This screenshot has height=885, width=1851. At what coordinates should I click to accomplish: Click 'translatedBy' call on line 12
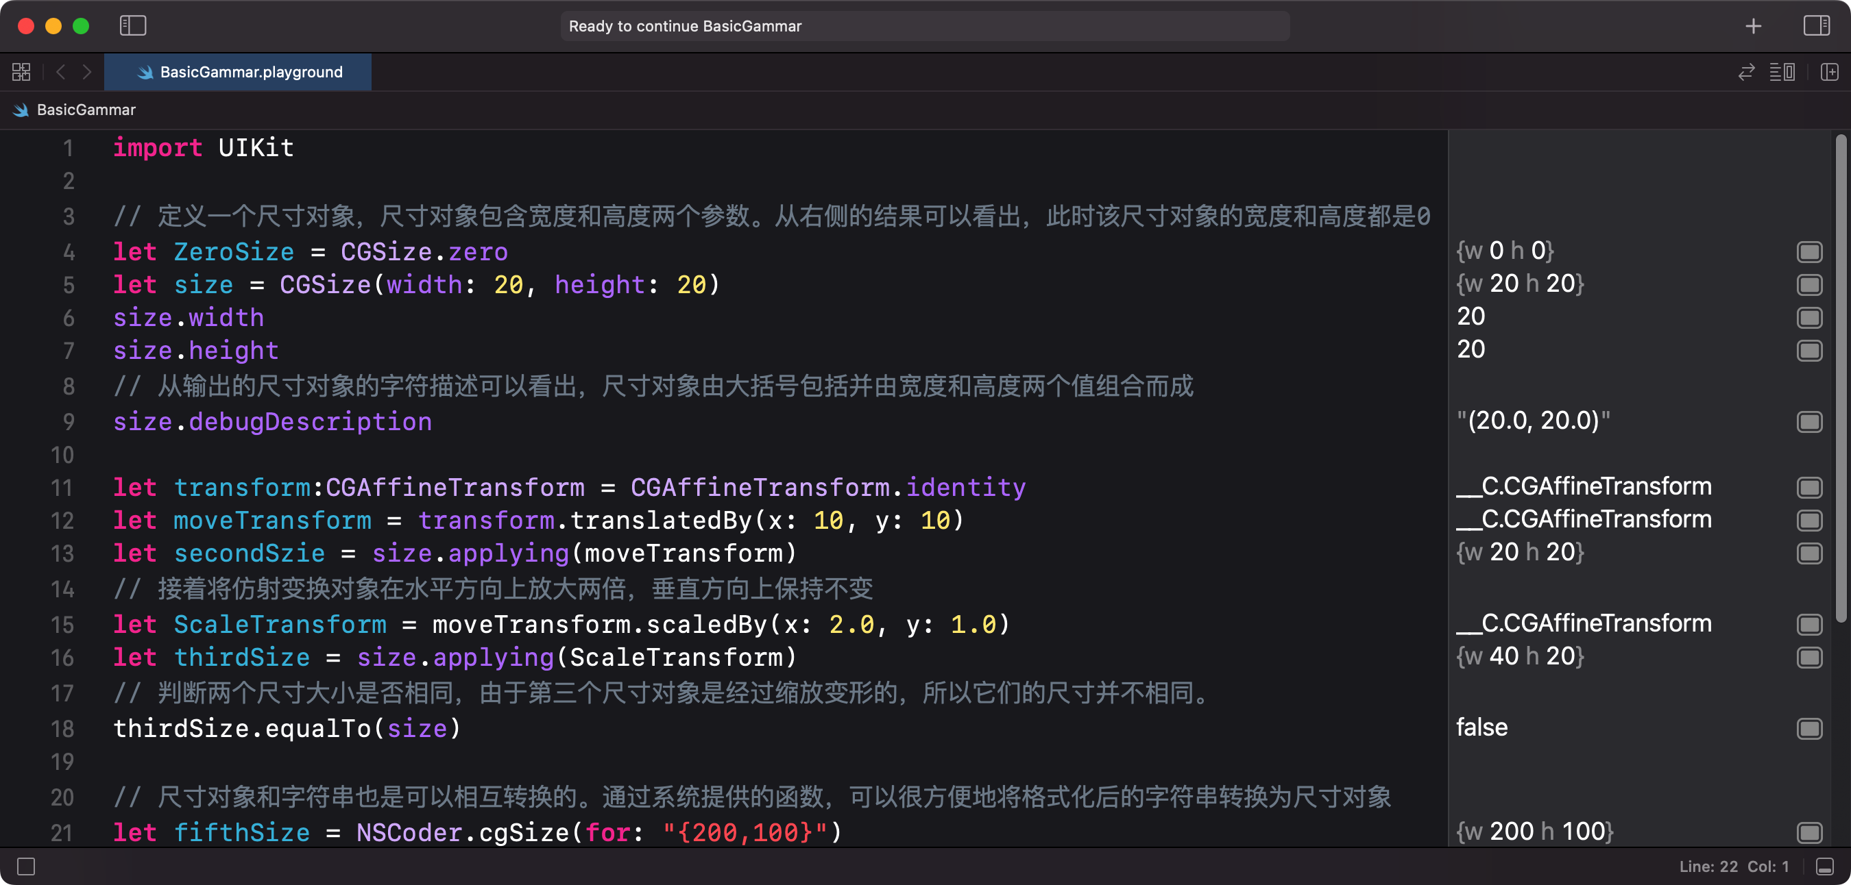click(x=661, y=520)
